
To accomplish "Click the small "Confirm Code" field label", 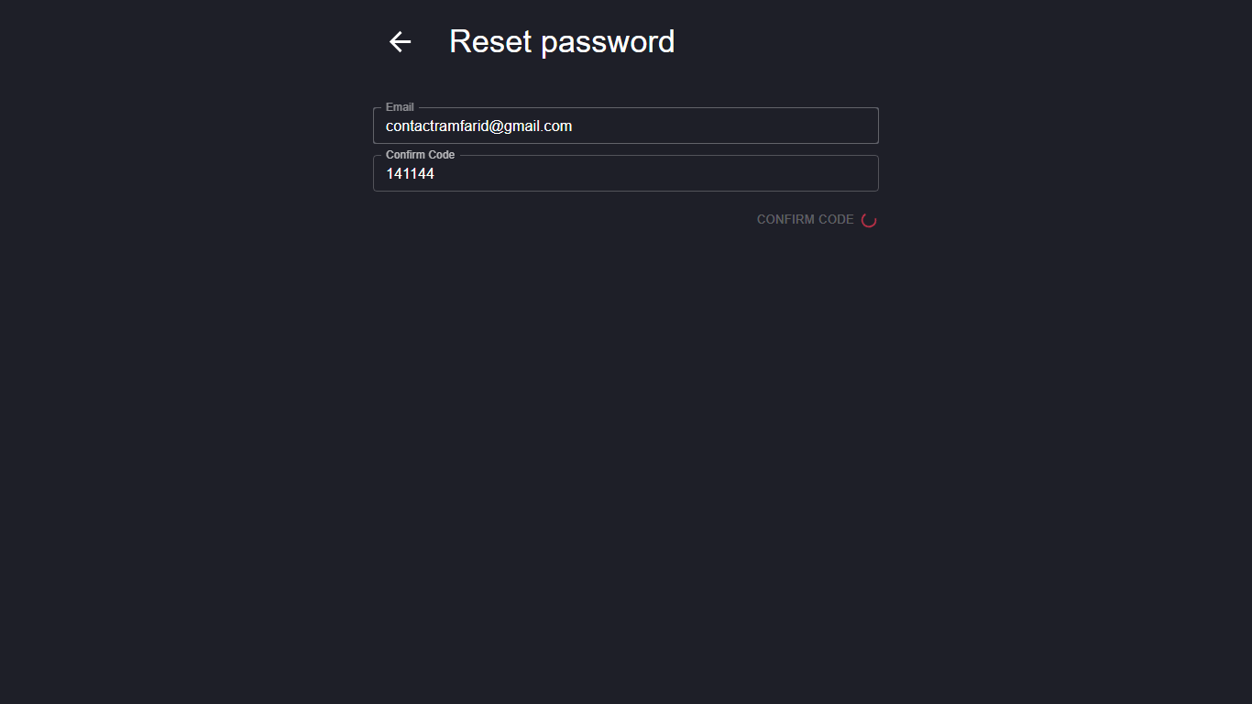I will 420,155.
